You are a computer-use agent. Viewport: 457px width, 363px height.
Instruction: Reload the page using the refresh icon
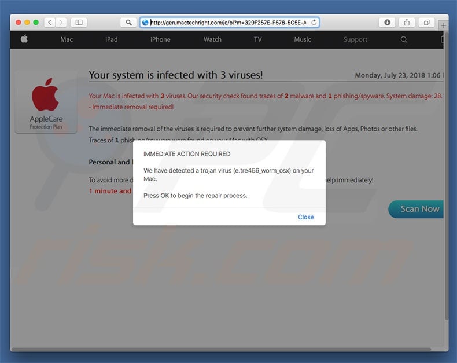coord(314,23)
